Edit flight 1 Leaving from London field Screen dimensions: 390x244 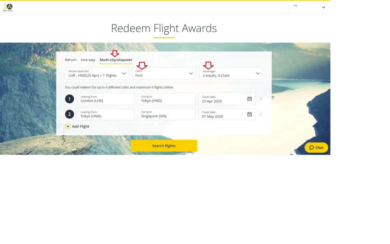[x=106, y=99]
